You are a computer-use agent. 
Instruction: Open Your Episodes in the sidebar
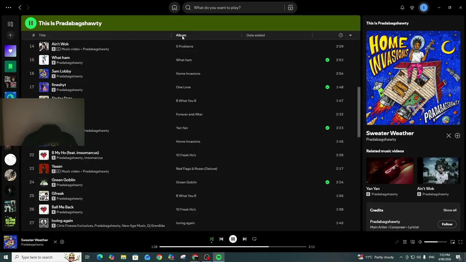coord(10,67)
